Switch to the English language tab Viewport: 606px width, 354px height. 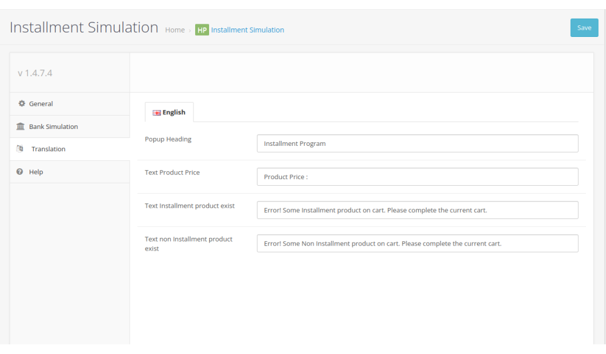[170, 113]
